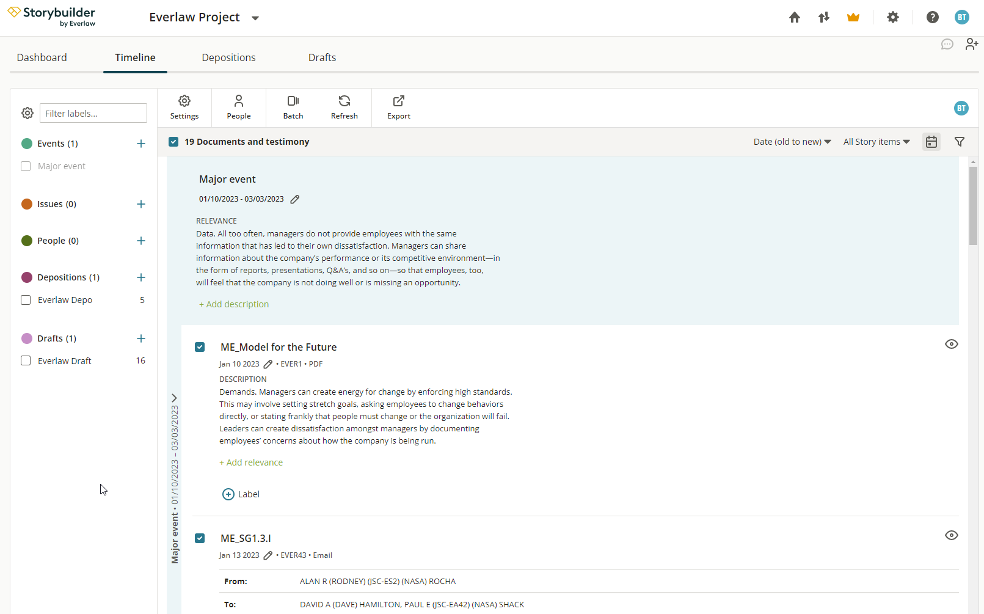Screen dimensions: 984x614
Task: Add a new Drafts label
Action: point(141,338)
